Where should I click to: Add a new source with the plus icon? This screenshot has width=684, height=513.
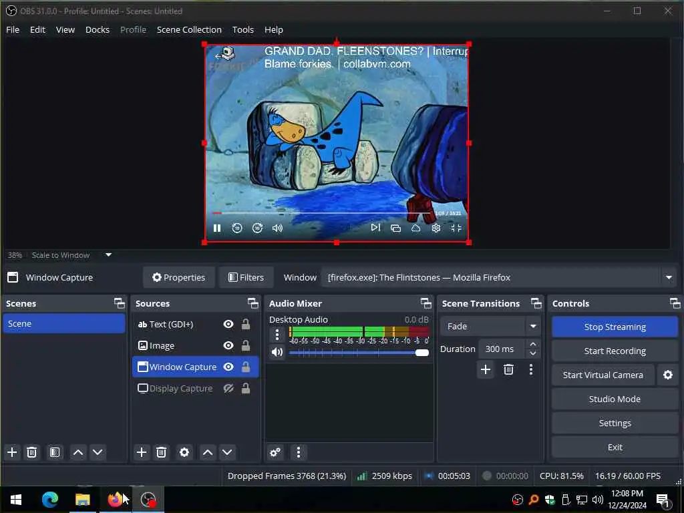[142, 452]
